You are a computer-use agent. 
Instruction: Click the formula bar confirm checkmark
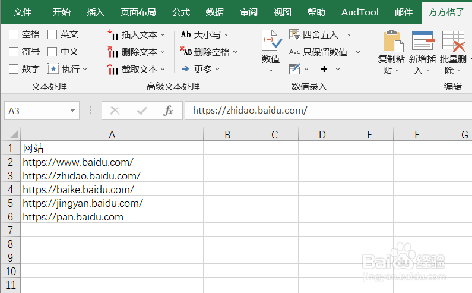[142, 111]
